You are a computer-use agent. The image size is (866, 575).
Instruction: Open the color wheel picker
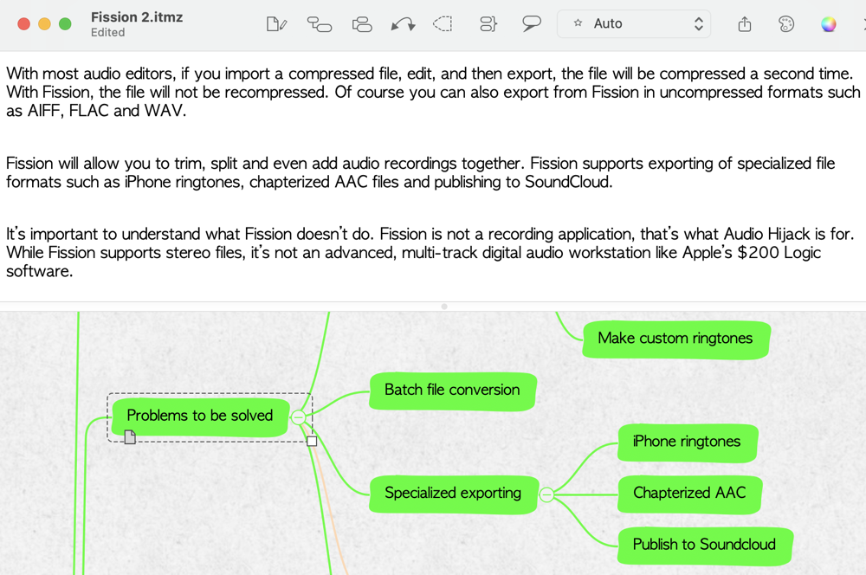[829, 24]
